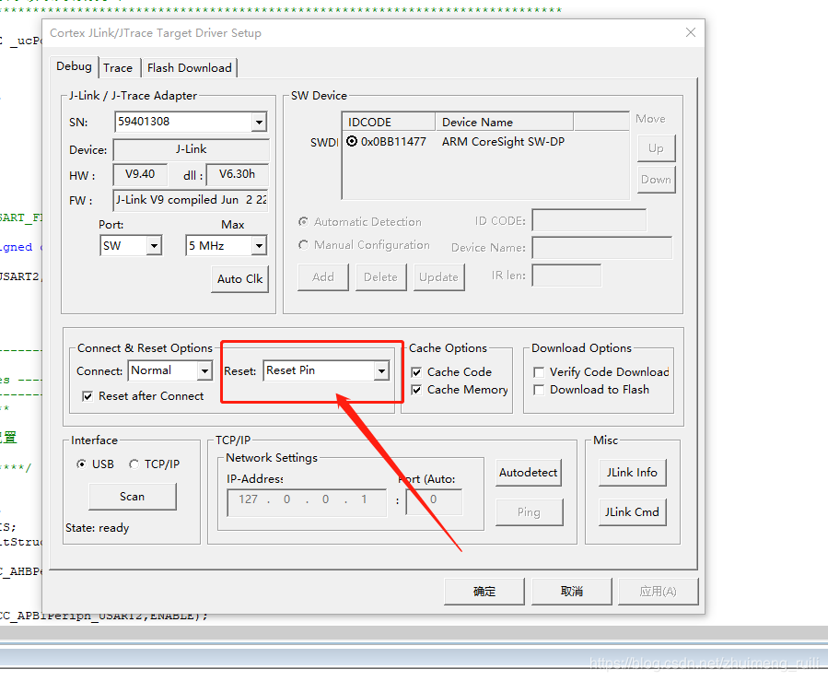The image size is (828, 681).
Task: Click the Move Down button
Action: (656, 180)
